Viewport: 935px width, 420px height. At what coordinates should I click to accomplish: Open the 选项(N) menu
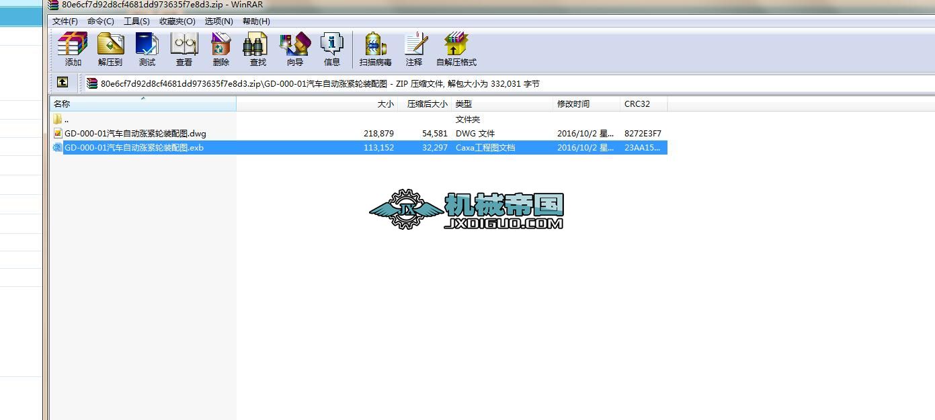(218, 21)
